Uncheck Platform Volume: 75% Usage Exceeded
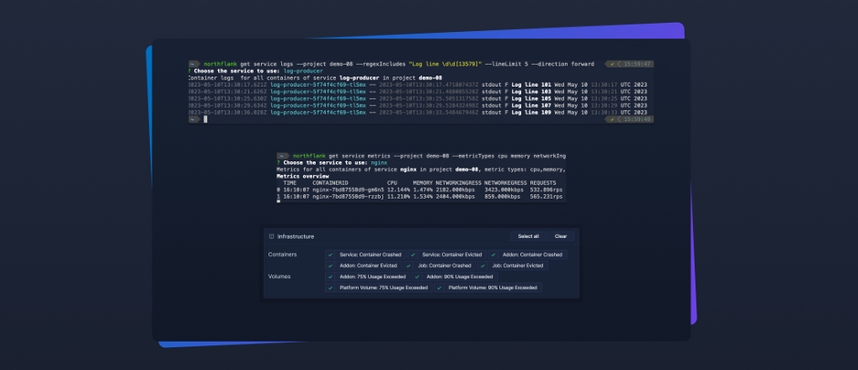Viewport: 858px width, 370px height. (x=330, y=288)
